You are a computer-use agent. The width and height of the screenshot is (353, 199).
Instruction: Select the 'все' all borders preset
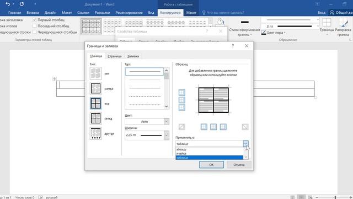95,103
